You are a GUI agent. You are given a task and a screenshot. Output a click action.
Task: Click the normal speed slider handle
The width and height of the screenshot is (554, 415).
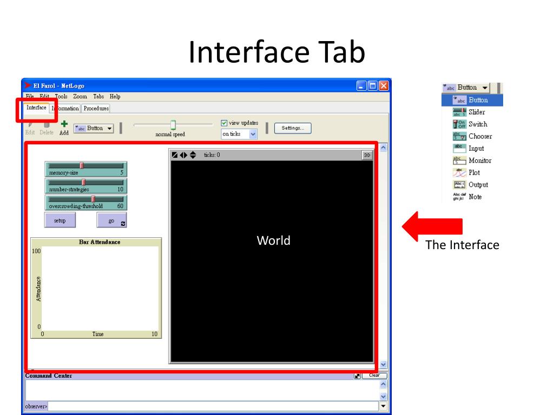[x=173, y=125]
